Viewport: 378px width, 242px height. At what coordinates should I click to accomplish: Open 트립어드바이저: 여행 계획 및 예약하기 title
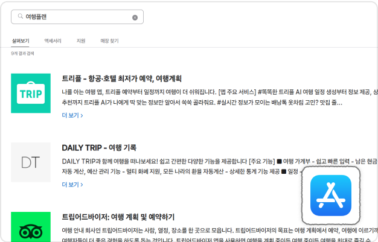click(118, 217)
